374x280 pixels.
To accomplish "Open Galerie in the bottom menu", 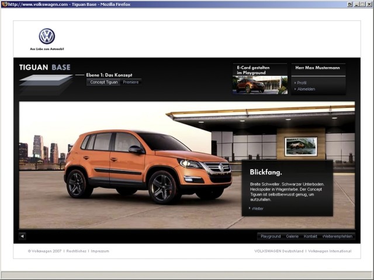I will click(292, 236).
